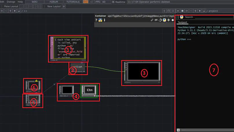Go forward in left pane network history
The image size is (234, 132).
pyautogui.click(x=6, y=11)
